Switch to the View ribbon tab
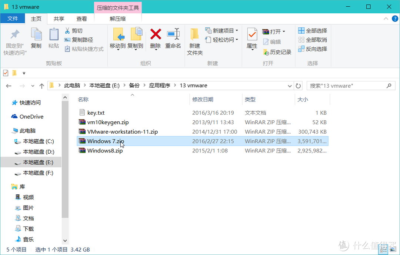 click(81, 19)
